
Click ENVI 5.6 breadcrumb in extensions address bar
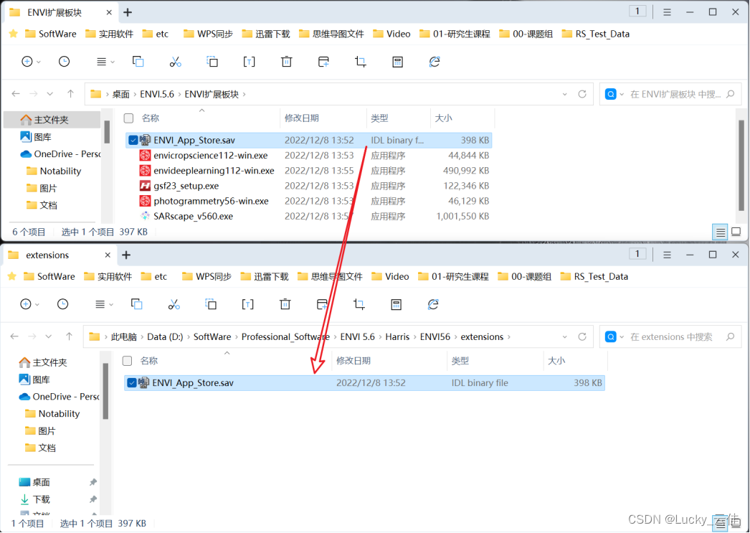(x=358, y=337)
